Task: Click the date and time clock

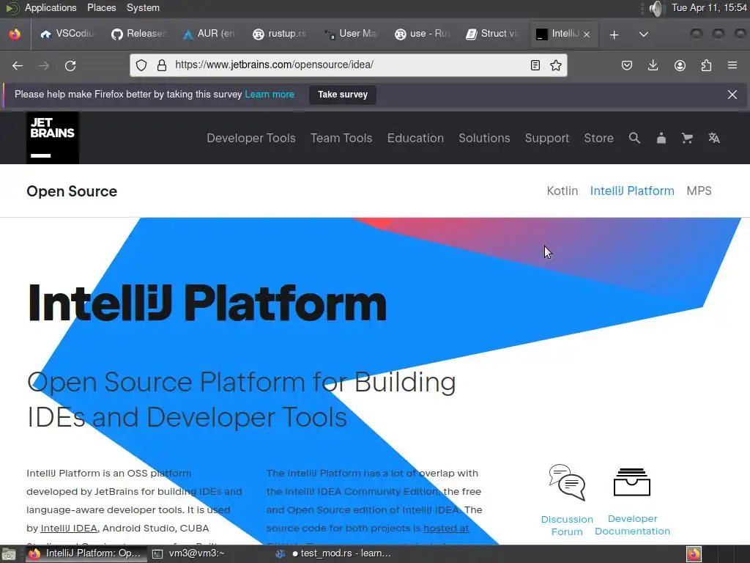Action: coord(709,8)
